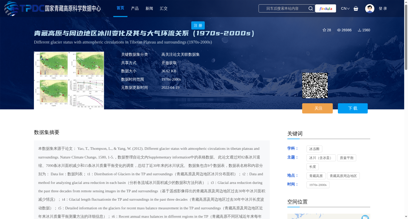Click the 关键词 heading

pyautogui.click(x=295, y=134)
